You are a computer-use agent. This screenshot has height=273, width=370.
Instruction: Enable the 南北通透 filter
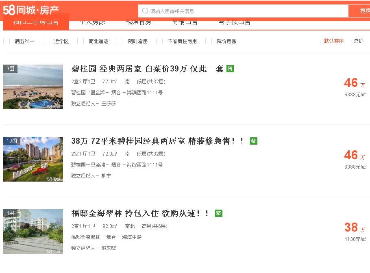pyautogui.click(x=81, y=41)
